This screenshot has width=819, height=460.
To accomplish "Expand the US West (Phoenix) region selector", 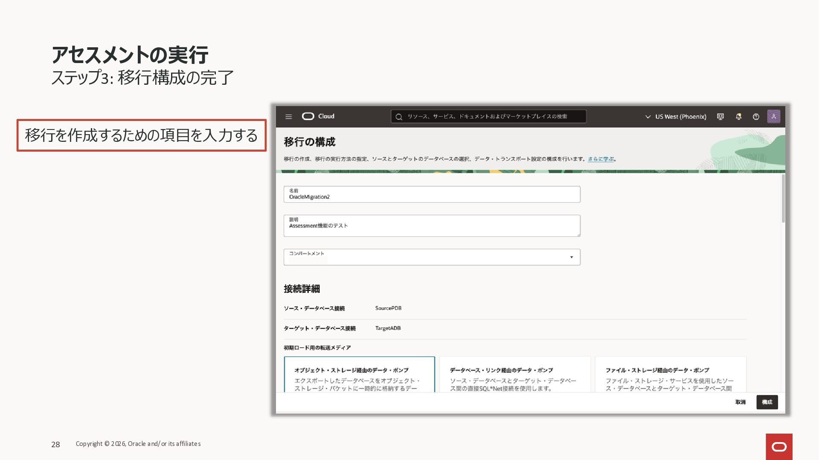I will click(676, 117).
